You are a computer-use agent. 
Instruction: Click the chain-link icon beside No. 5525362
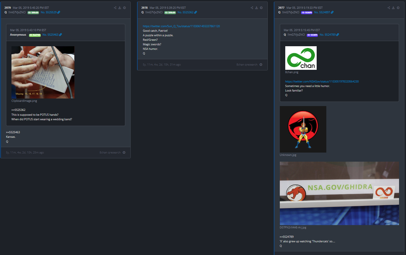[x=196, y=12]
